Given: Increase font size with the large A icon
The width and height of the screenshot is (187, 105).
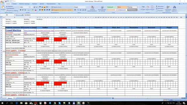Looking at the screenshot, I should coord(34,7).
